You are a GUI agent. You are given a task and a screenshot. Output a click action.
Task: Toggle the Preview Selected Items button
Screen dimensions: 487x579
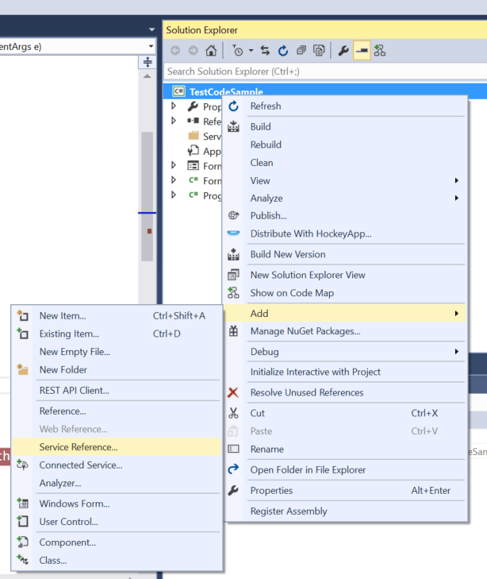[362, 51]
